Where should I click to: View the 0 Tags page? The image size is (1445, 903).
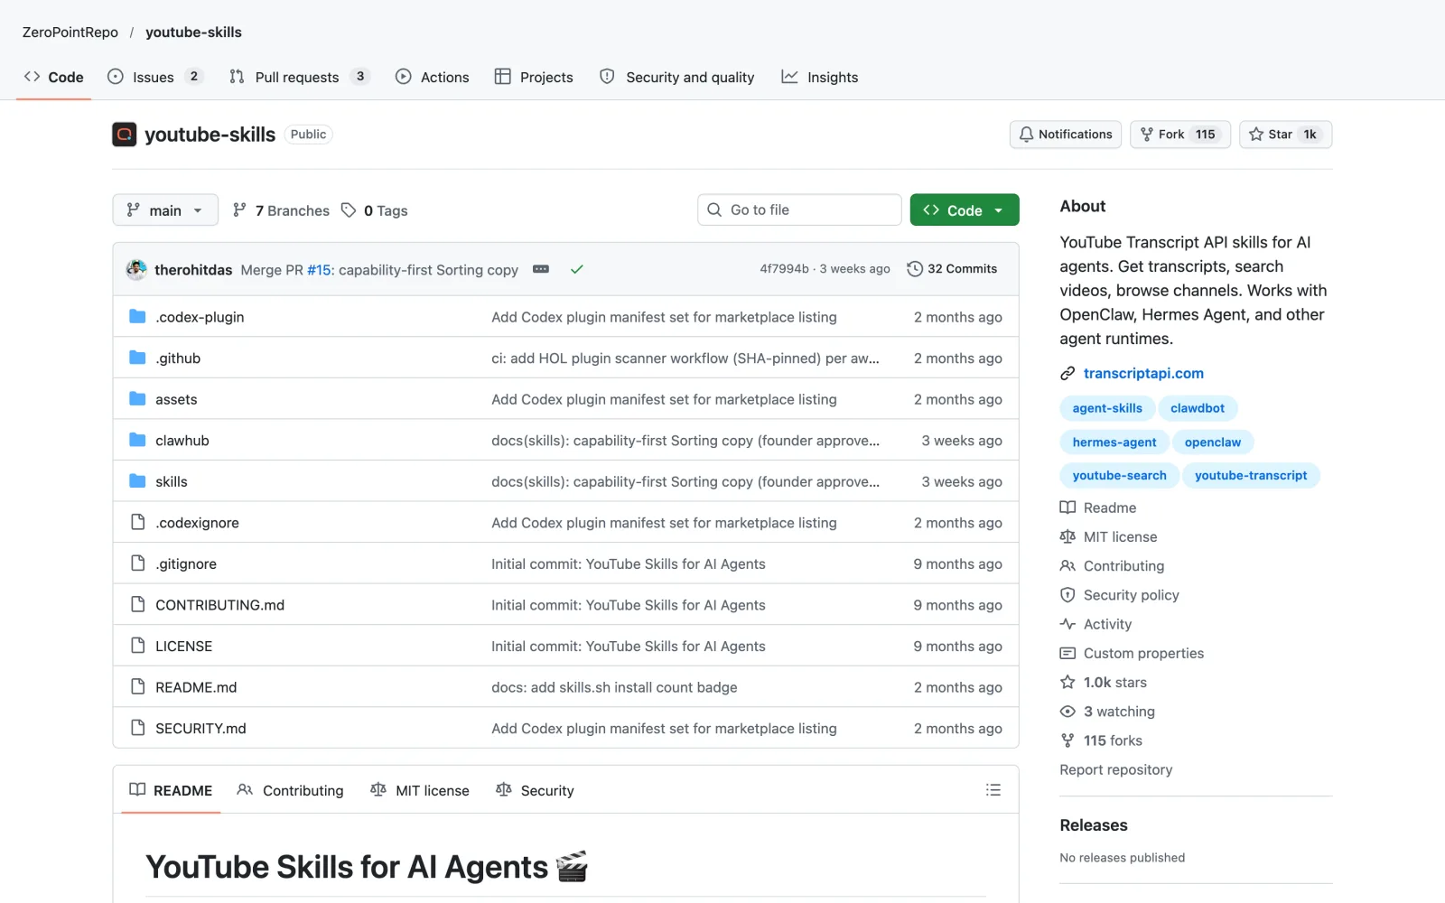coord(375,210)
